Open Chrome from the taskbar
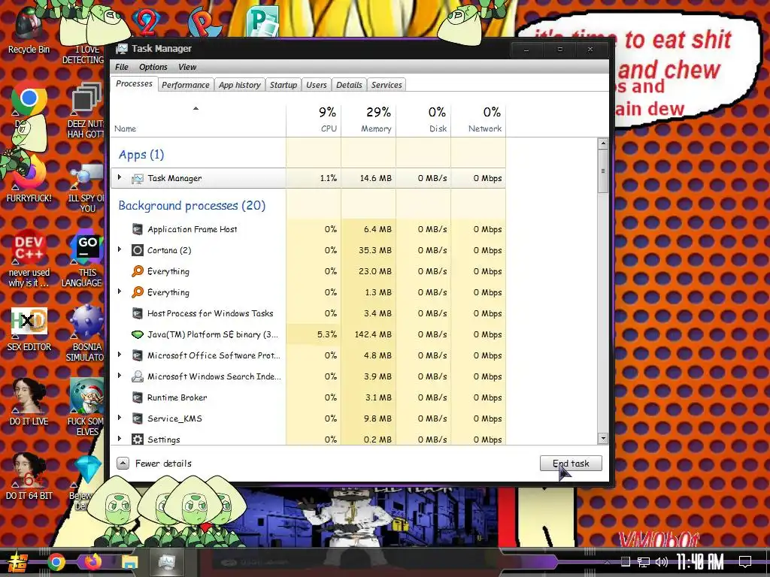Image resolution: width=770 pixels, height=577 pixels. 56,562
